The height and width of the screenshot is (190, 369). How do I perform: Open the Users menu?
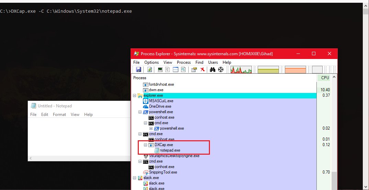(x=213, y=62)
